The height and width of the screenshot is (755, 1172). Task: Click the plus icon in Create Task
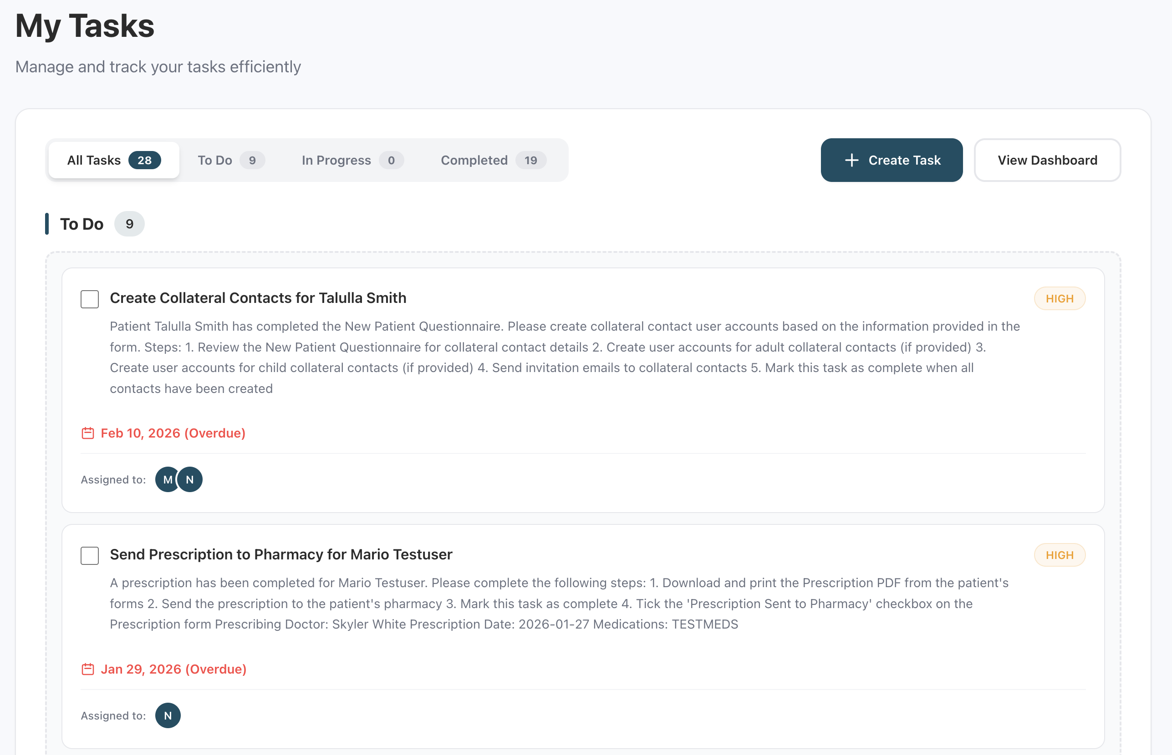(x=851, y=160)
